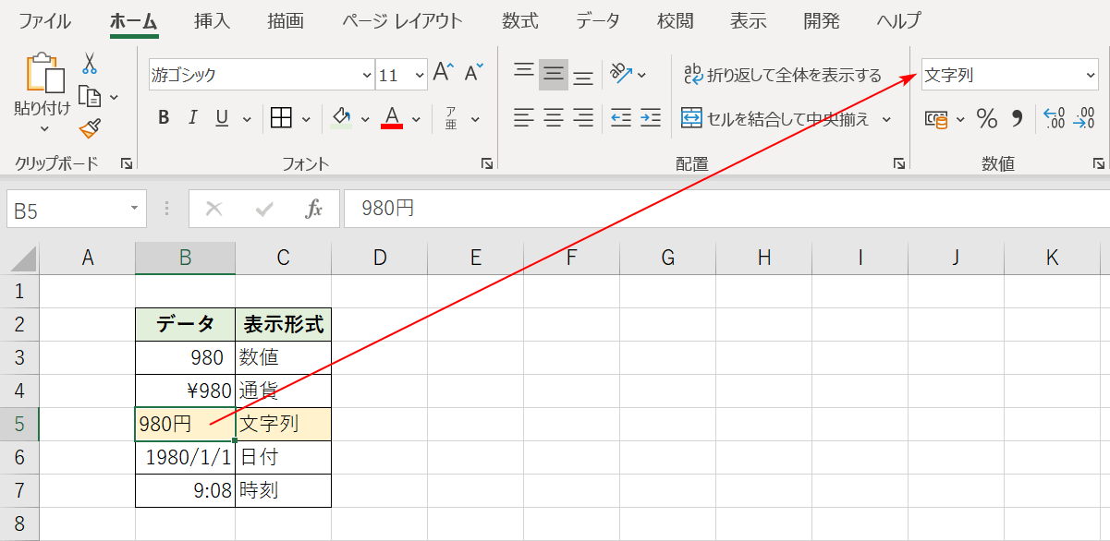Increase font size

coord(443,72)
